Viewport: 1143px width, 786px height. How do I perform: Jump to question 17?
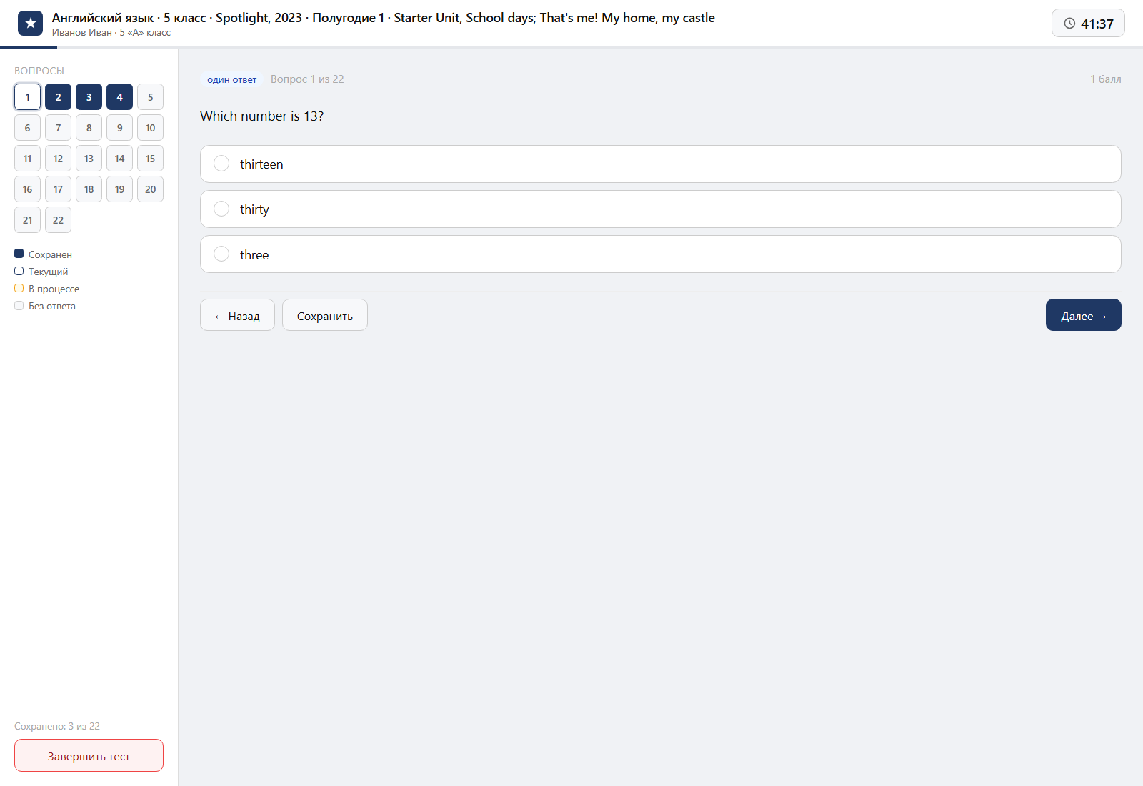(58, 189)
